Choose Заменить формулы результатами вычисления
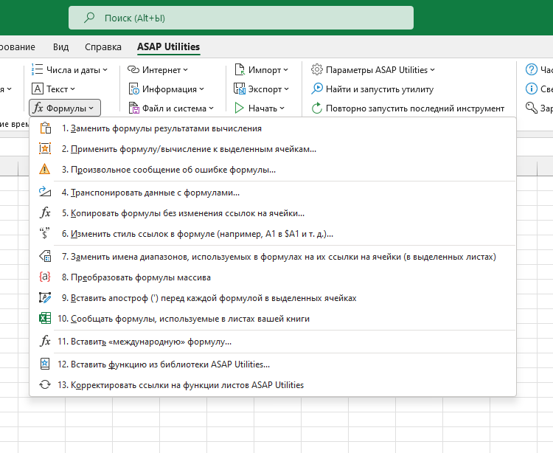553x453 pixels. point(273,128)
